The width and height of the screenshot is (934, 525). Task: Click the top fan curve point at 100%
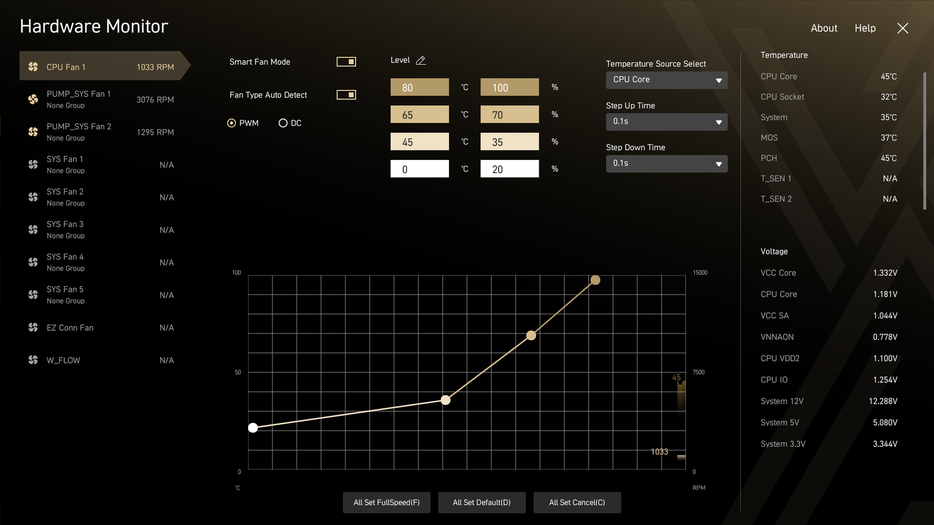pyautogui.click(x=595, y=280)
